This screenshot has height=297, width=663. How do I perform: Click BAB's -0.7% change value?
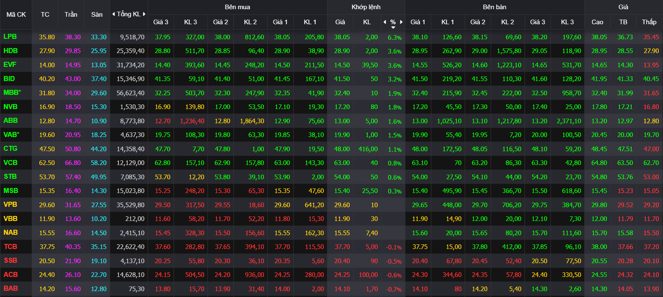[394, 289]
